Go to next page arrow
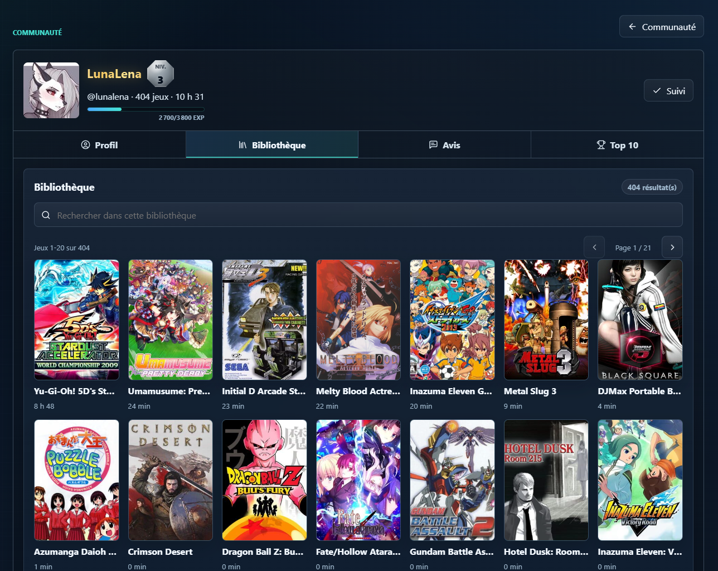Screen dimensions: 718x571 tap(672, 247)
